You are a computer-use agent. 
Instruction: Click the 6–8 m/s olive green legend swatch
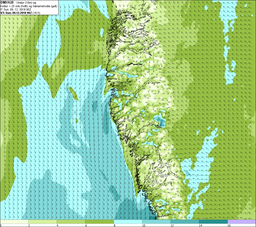(99, 222)
